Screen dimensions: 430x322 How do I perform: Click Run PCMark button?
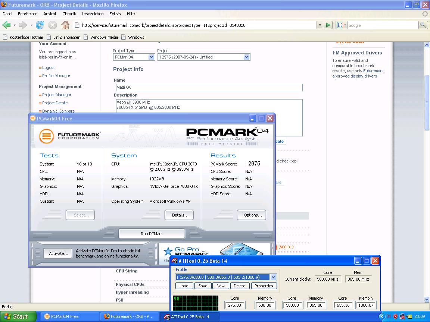[x=152, y=234]
